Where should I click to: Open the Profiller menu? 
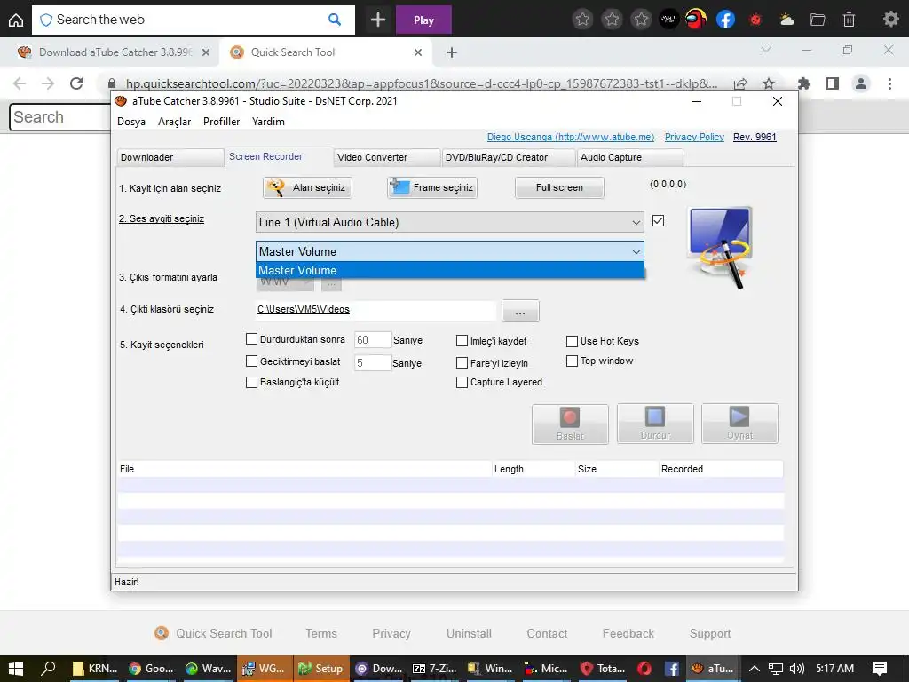(221, 122)
